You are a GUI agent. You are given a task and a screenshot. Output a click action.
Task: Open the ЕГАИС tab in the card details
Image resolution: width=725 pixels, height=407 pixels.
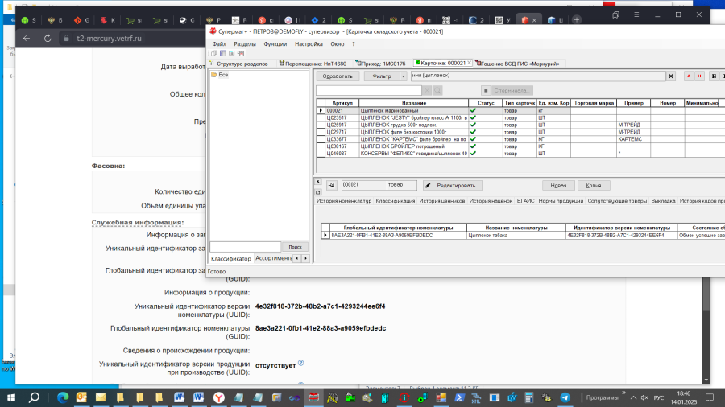tap(525, 201)
